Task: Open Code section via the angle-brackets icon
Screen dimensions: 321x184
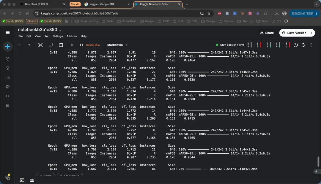Action: pos(7,96)
